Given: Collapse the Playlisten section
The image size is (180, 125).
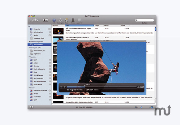Looking at the screenshot, I should pyautogui.click(x=29, y=57).
